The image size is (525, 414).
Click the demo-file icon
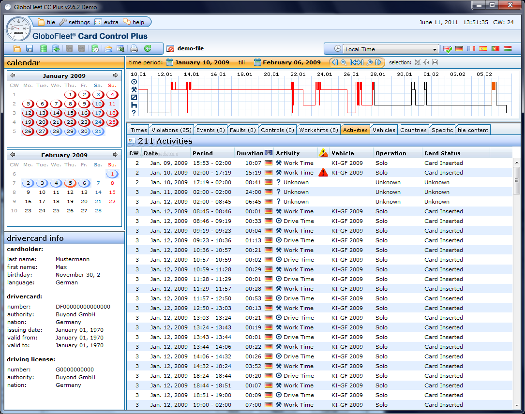tap(170, 49)
